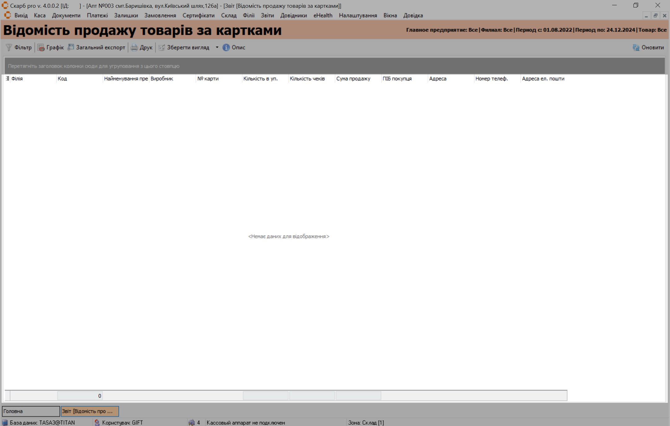
Task: Switch to the Головна tab
Action: coord(31,411)
